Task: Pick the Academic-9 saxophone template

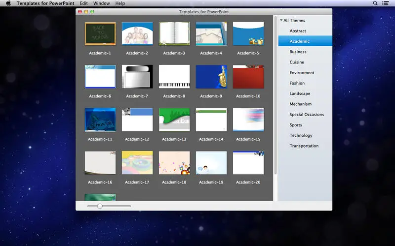Action: pos(211,77)
